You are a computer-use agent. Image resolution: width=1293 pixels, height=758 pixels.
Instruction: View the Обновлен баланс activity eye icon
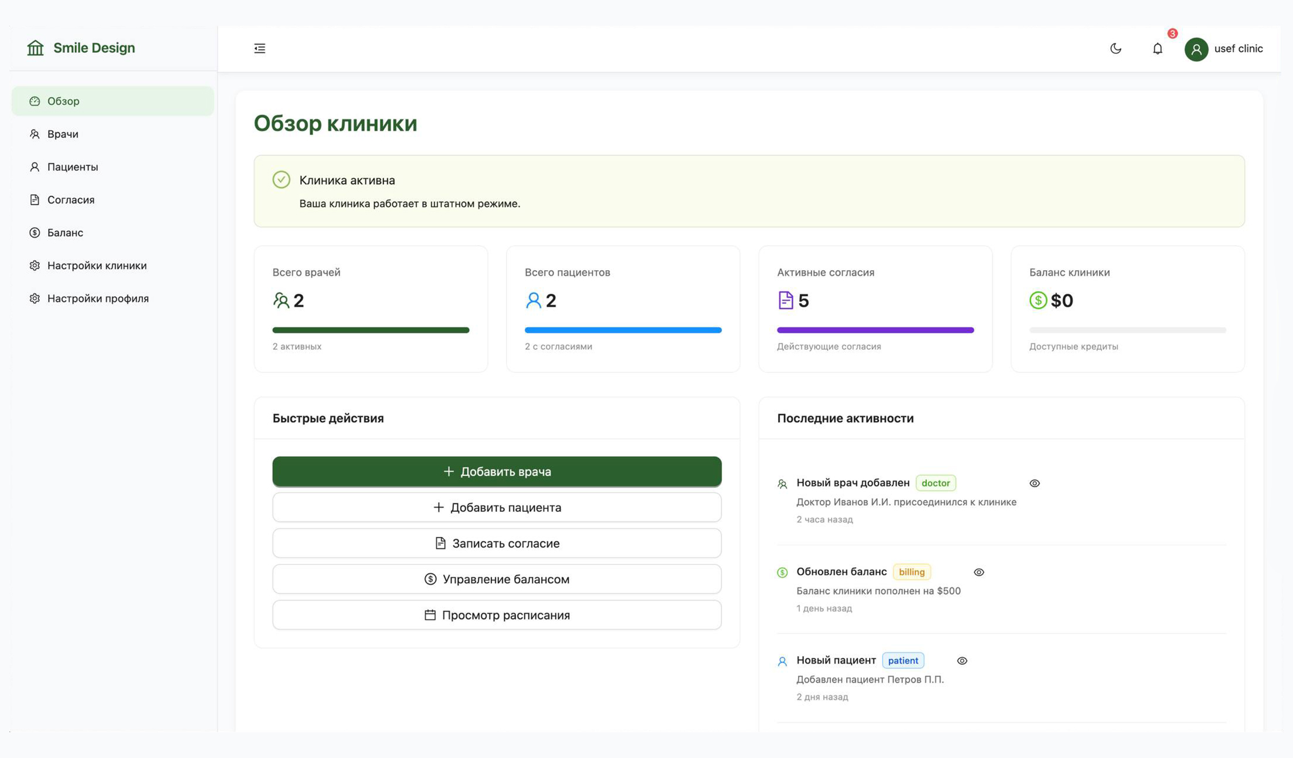click(x=979, y=572)
